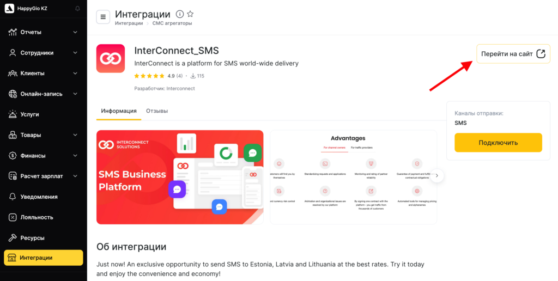The width and height of the screenshot is (558, 281).
Task: Open SMS Business Platform banner image
Action: (180, 177)
